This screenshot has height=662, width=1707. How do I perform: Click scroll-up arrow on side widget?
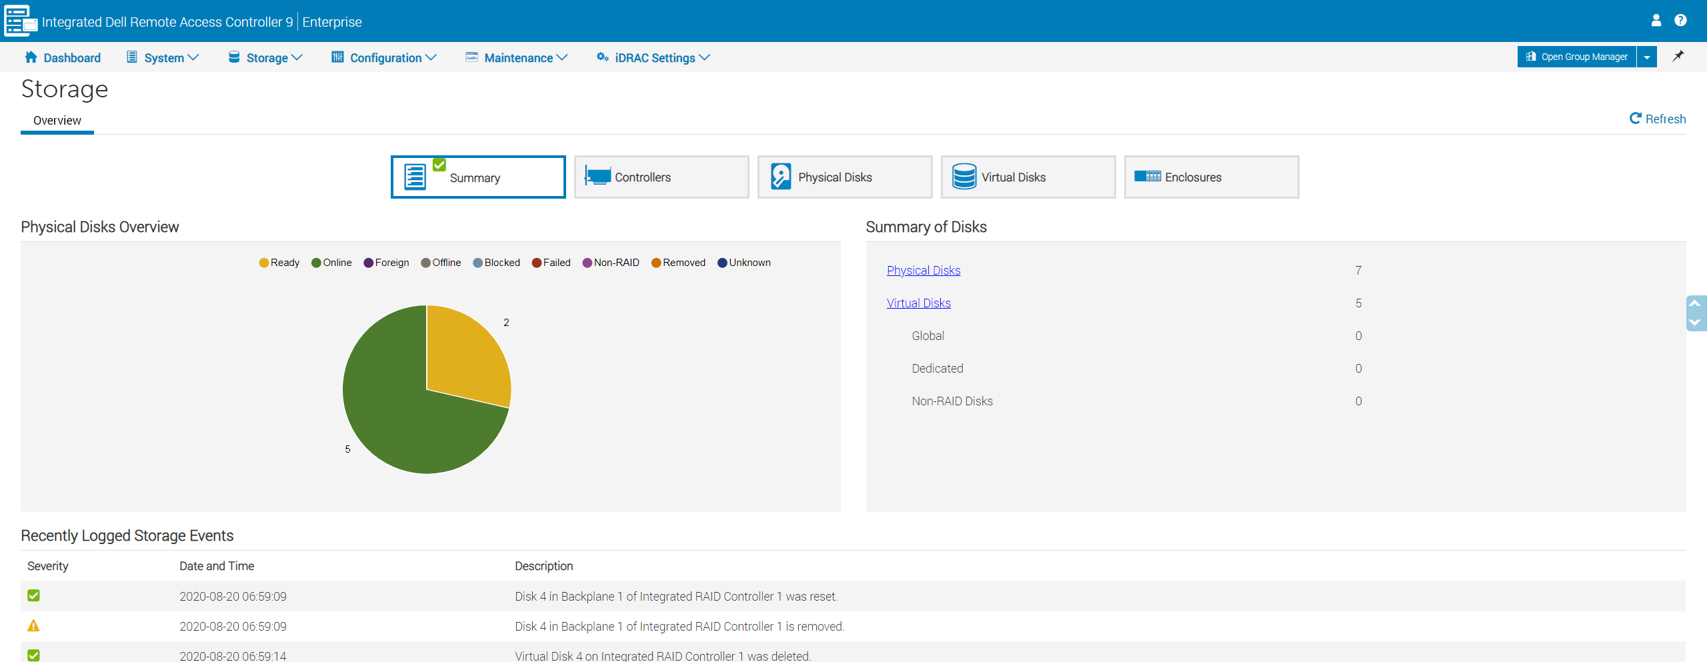tap(1694, 303)
